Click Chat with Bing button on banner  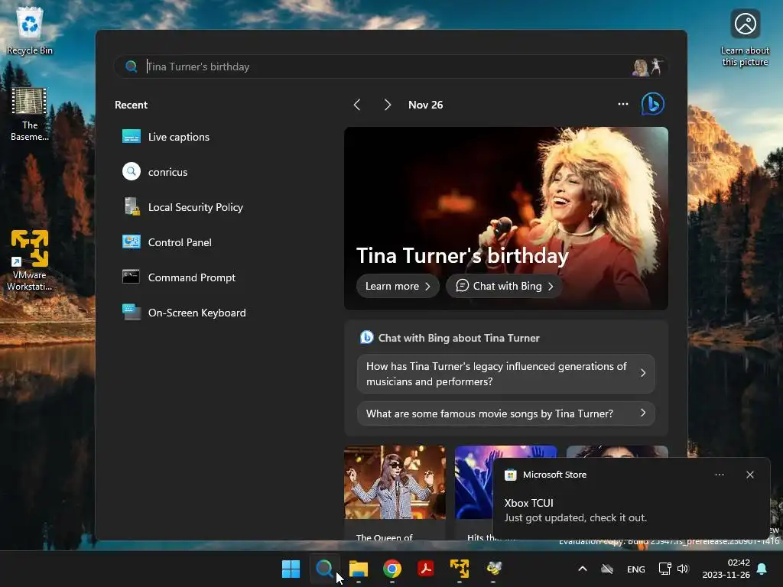pos(505,286)
